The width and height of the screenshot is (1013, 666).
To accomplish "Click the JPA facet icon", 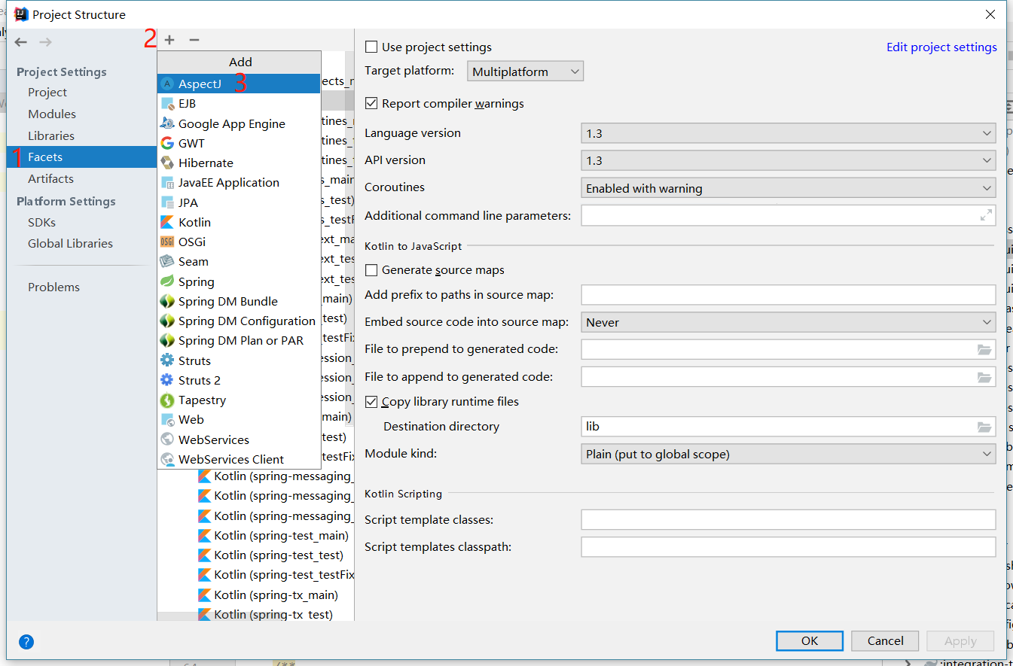I will [167, 202].
